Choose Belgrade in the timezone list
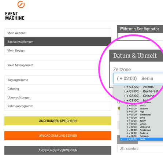The height and width of the screenshot is (163, 163). tap(141, 136)
